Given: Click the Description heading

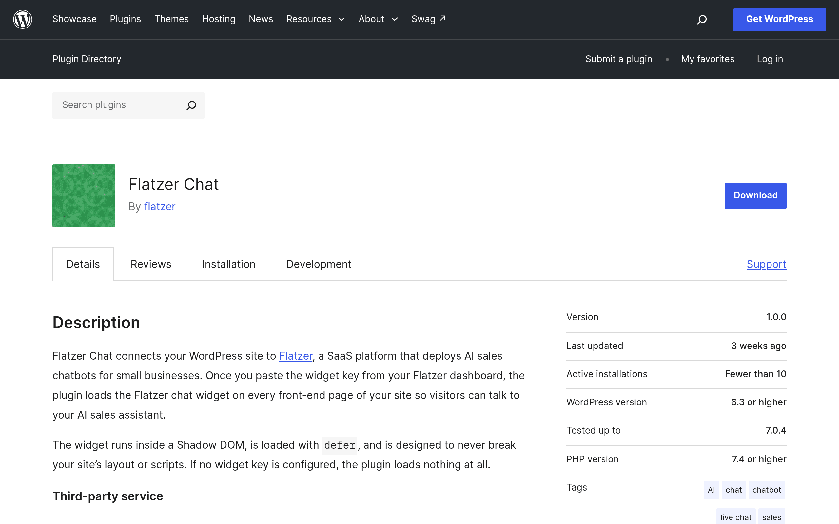Looking at the screenshot, I should tap(96, 323).
